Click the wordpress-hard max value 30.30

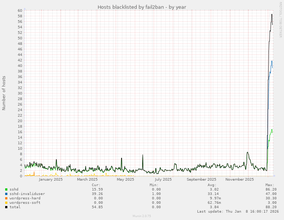click(x=271, y=198)
